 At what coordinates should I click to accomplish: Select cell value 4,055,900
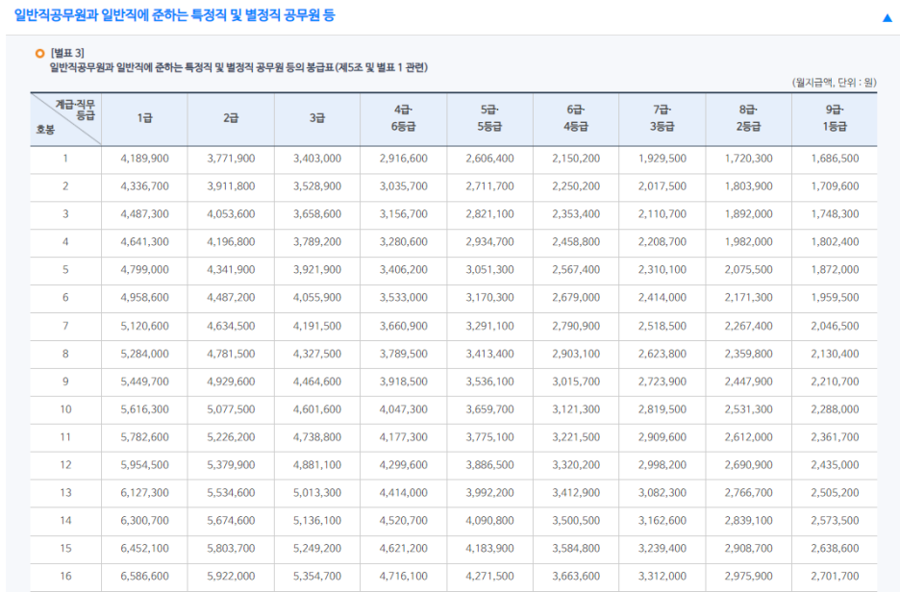pos(317,298)
